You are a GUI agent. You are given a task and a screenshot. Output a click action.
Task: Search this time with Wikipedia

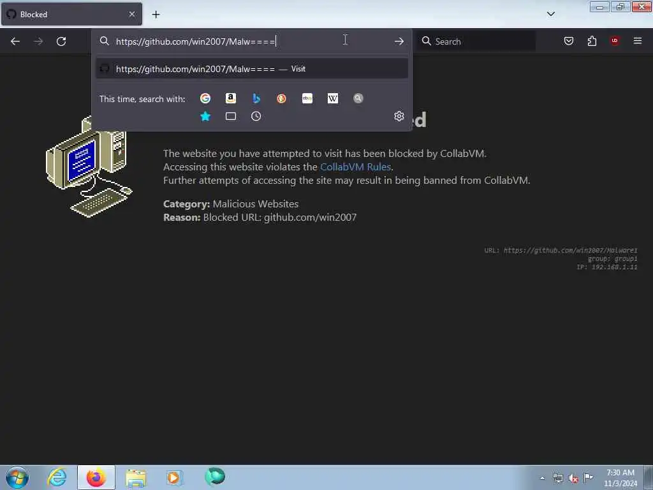333,98
